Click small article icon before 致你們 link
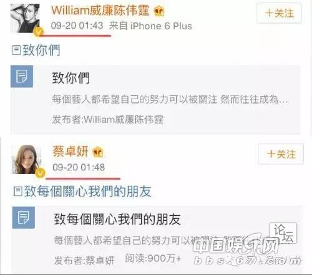 16,51
